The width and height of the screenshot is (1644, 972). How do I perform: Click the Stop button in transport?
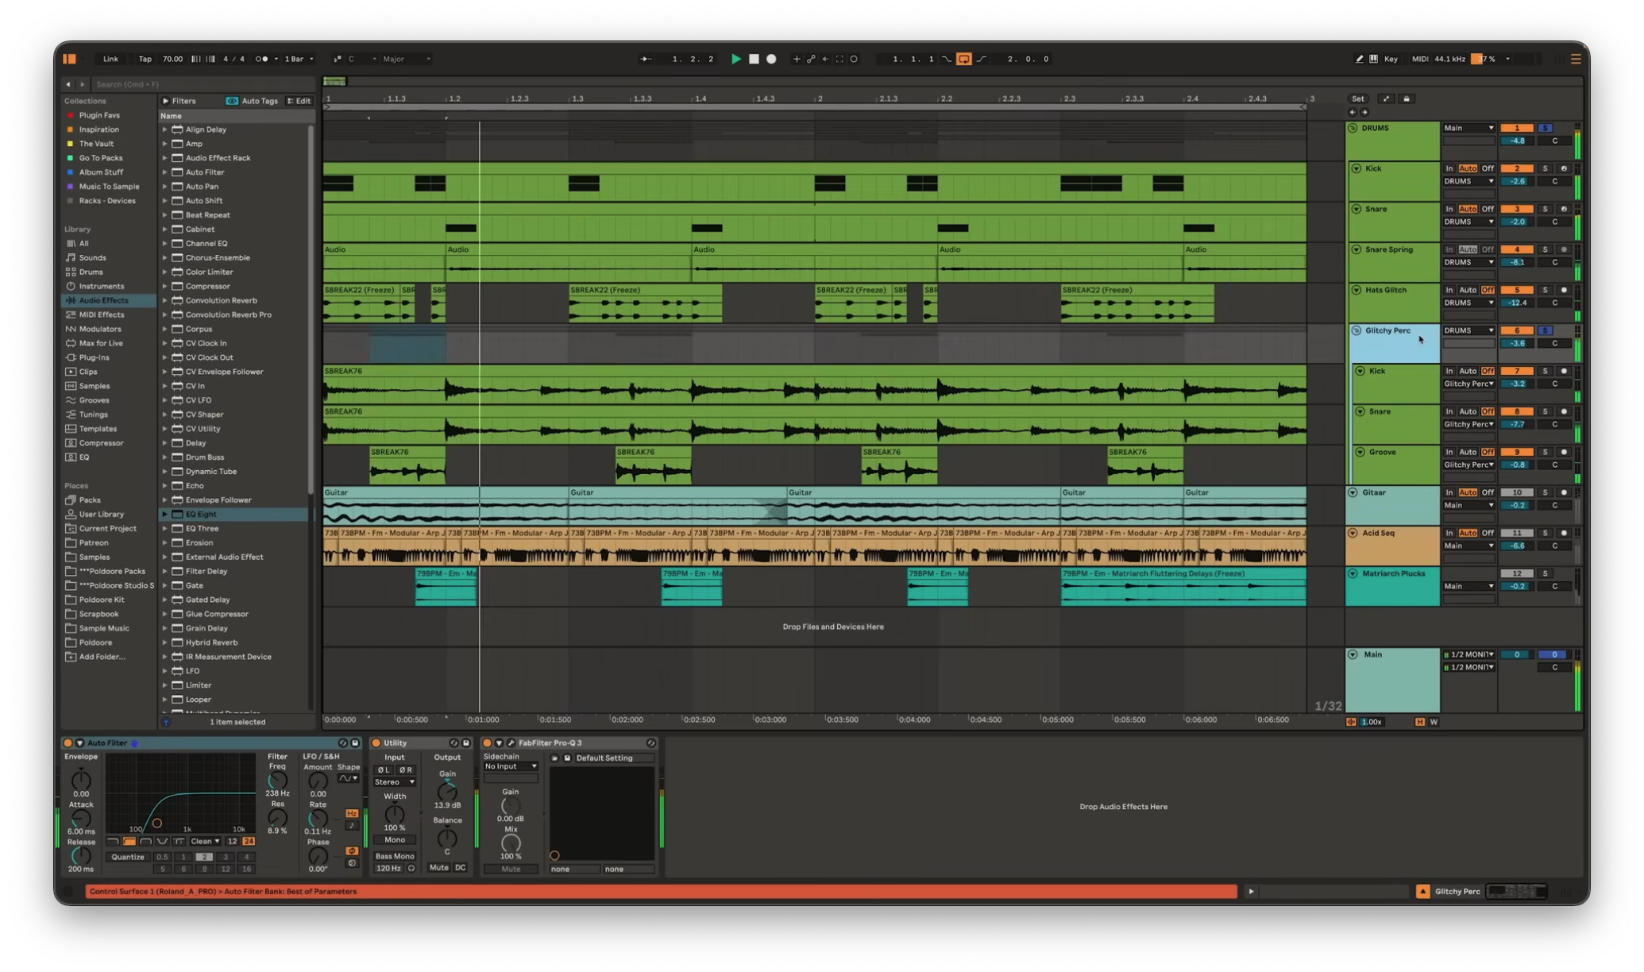pyautogui.click(x=754, y=59)
